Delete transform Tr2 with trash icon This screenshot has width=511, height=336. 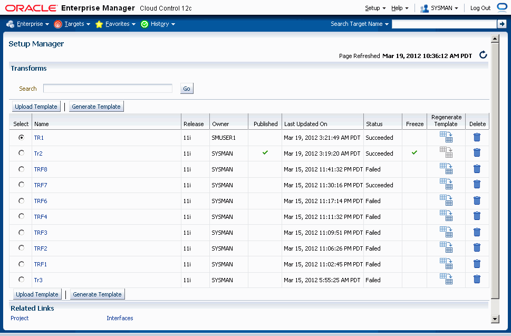[x=477, y=152]
